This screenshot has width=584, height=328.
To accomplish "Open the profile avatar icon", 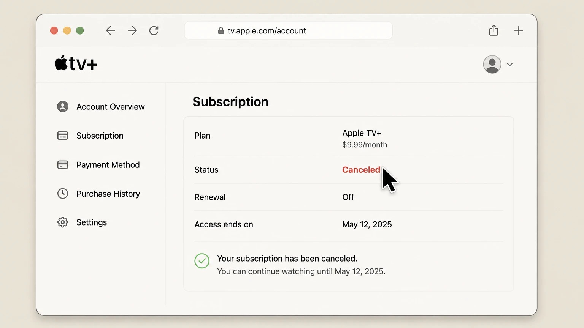I will click(x=492, y=64).
